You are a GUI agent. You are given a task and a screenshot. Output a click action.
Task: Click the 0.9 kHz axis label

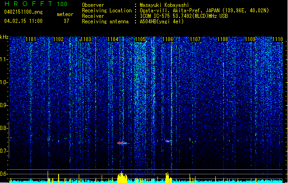coord(4,105)
